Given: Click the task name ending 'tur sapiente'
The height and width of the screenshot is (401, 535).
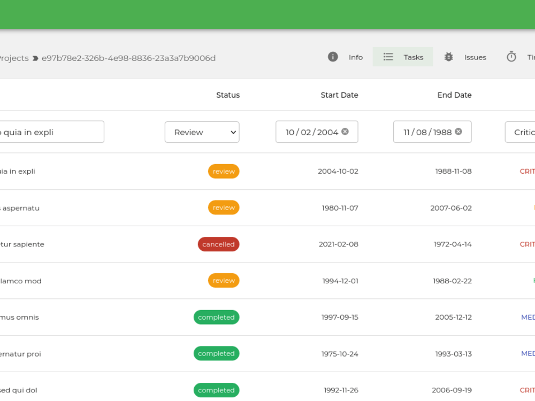Looking at the screenshot, I should (x=22, y=244).
